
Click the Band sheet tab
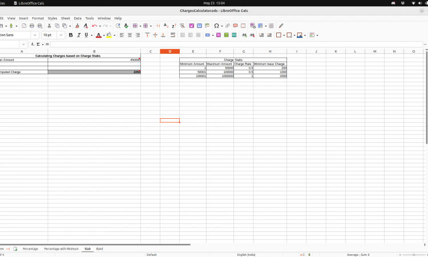99,249
